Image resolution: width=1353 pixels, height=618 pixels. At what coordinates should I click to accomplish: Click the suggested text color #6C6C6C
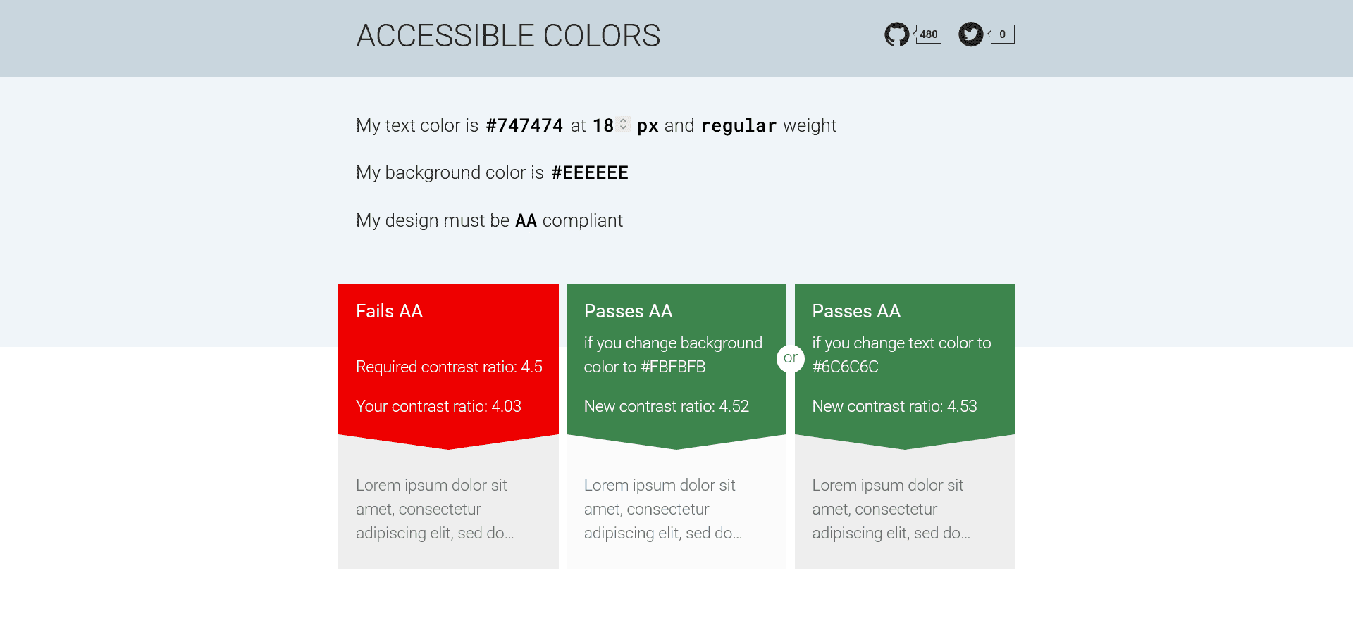844,366
